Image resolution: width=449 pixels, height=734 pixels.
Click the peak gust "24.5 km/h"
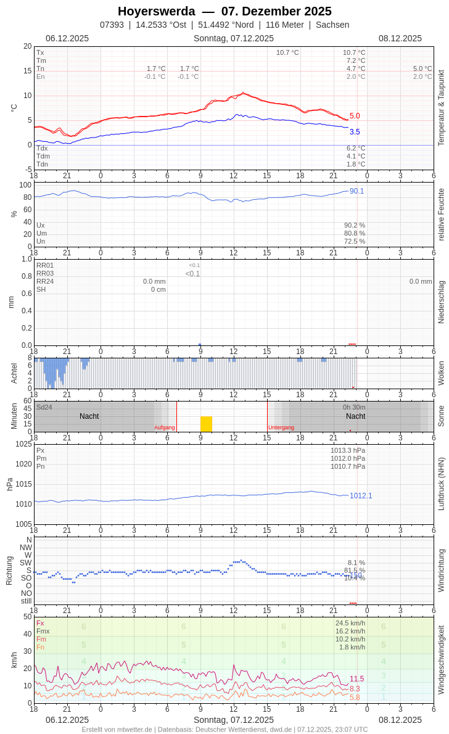(x=350, y=624)
